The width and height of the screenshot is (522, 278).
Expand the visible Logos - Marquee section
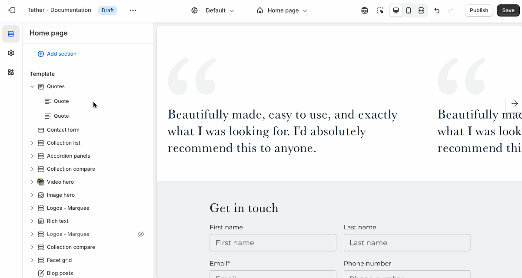coord(32,208)
